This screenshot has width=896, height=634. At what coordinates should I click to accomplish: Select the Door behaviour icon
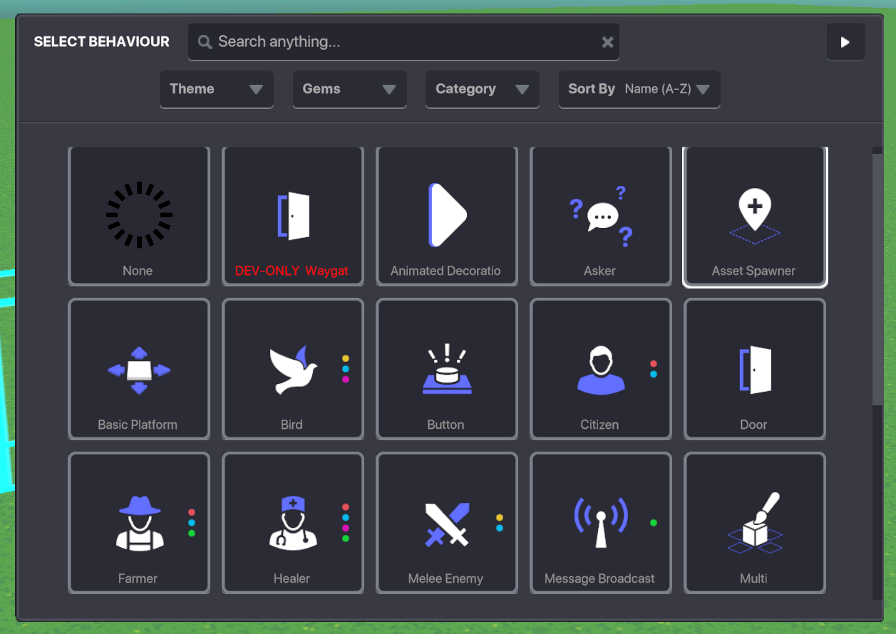[x=755, y=370]
